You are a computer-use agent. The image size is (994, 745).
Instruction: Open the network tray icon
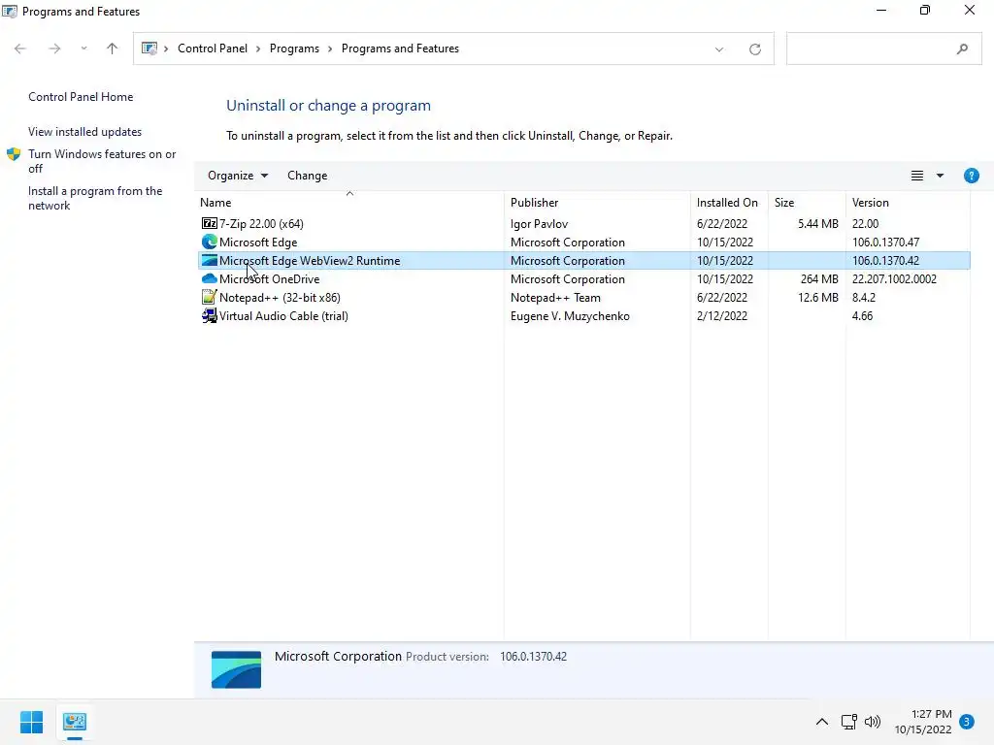point(848,722)
